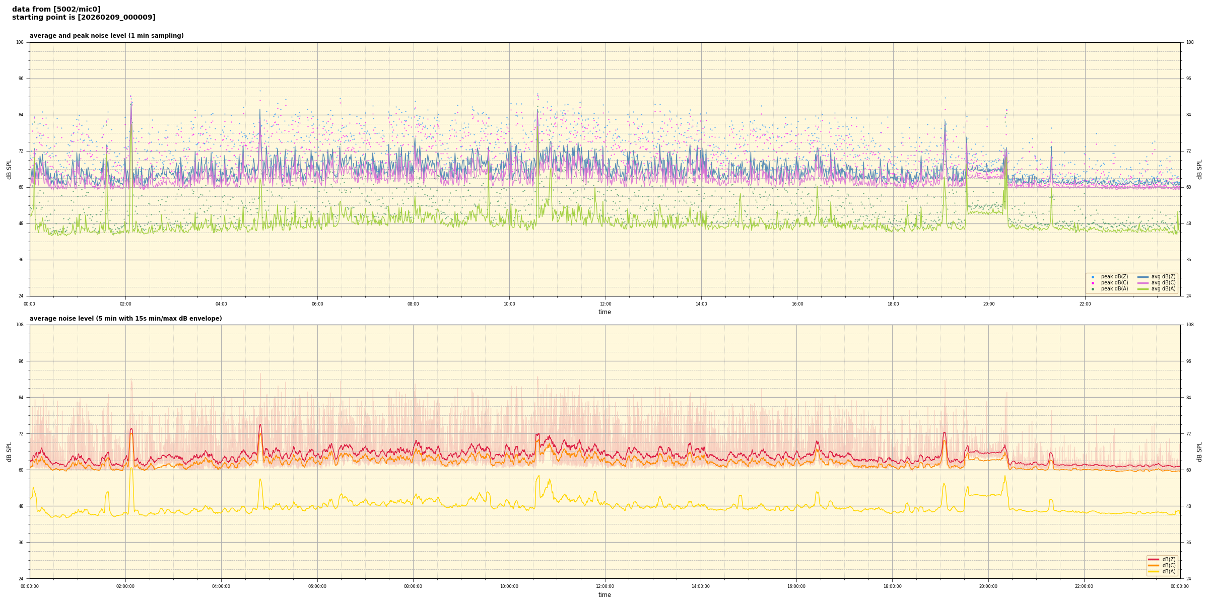Click the bottom chart's 'time' x-axis label

click(604, 595)
